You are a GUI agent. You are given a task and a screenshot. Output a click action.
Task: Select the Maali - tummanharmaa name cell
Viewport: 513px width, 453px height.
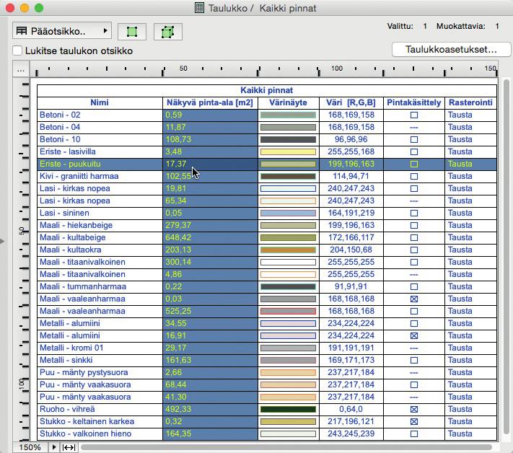(x=100, y=287)
